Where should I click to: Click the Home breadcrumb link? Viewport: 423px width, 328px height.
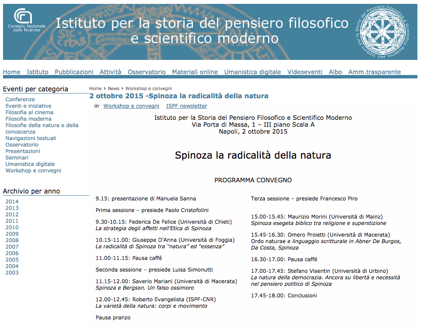click(95, 88)
